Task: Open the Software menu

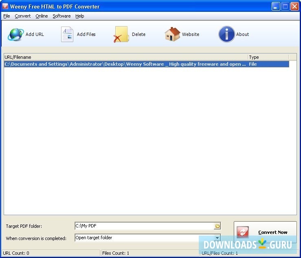Action: [x=62, y=16]
